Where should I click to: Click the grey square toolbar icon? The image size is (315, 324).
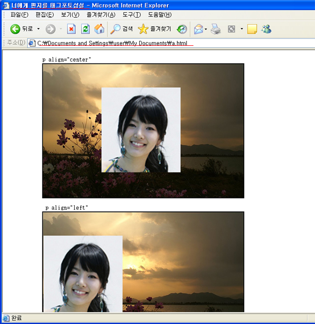click(x=231, y=29)
